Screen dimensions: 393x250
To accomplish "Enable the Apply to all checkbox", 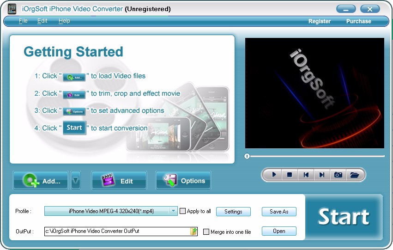I will [183, 211].
